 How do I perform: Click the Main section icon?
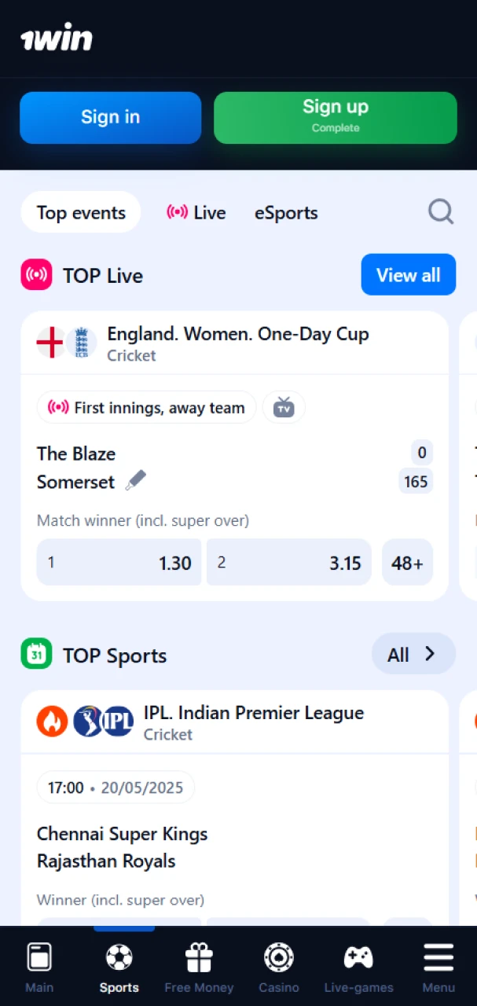click(39, 956)
